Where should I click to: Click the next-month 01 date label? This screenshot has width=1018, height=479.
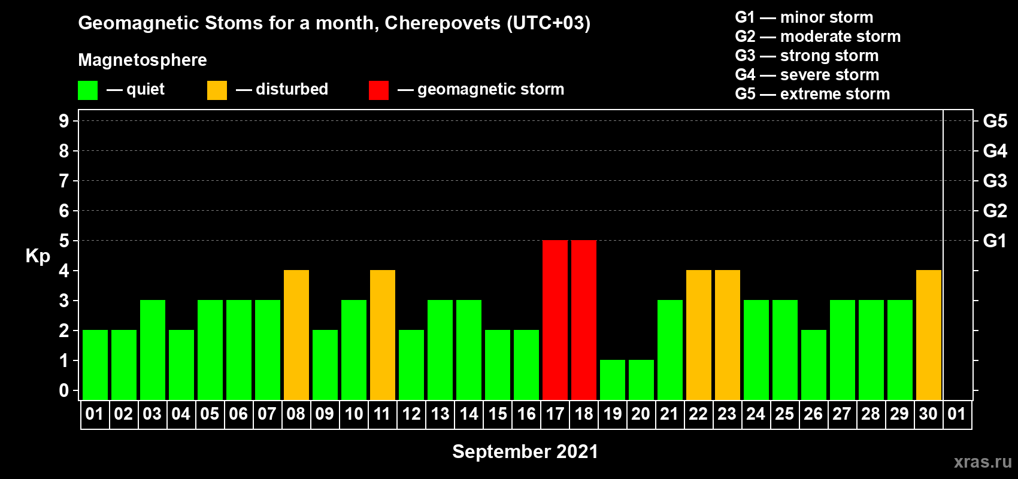click(957, 414)
